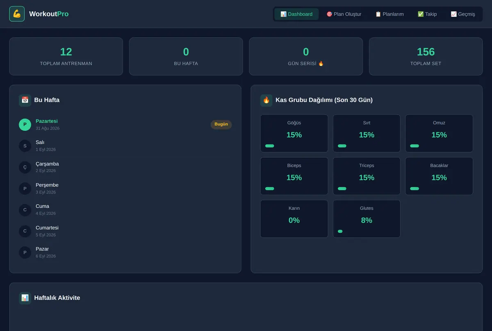Select the C circle for Cuma
The width and height of the screenshot is (492, 331).
(25, 210)
